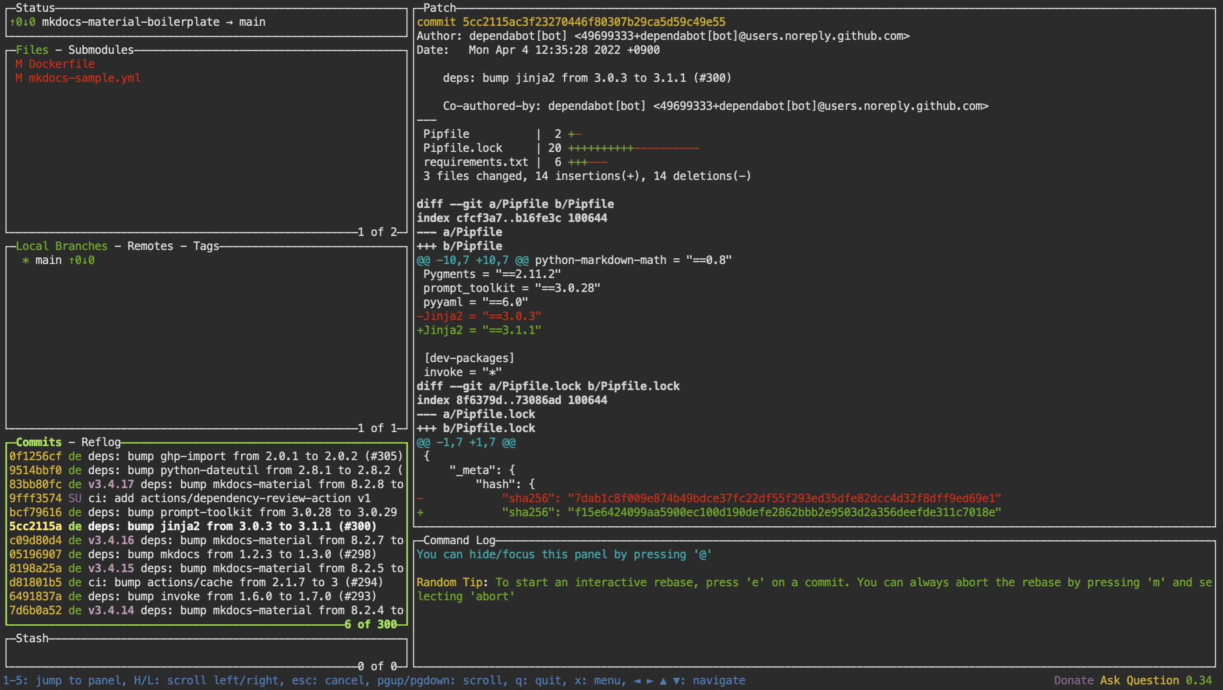Switch to the Submodules tab

101,50
